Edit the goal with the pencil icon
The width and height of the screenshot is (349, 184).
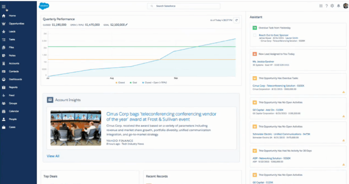pyautogui.click(x=126, y=25)
